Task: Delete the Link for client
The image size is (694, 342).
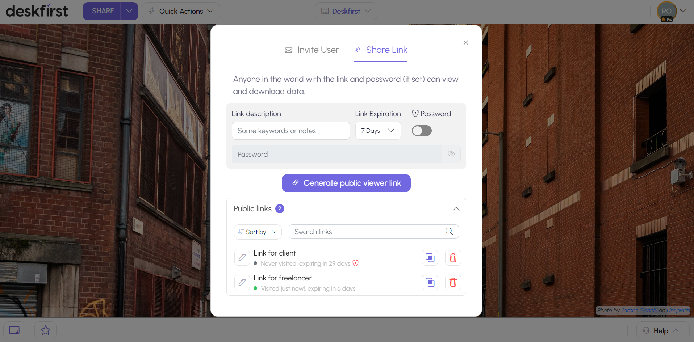Action: click(453, 258)
